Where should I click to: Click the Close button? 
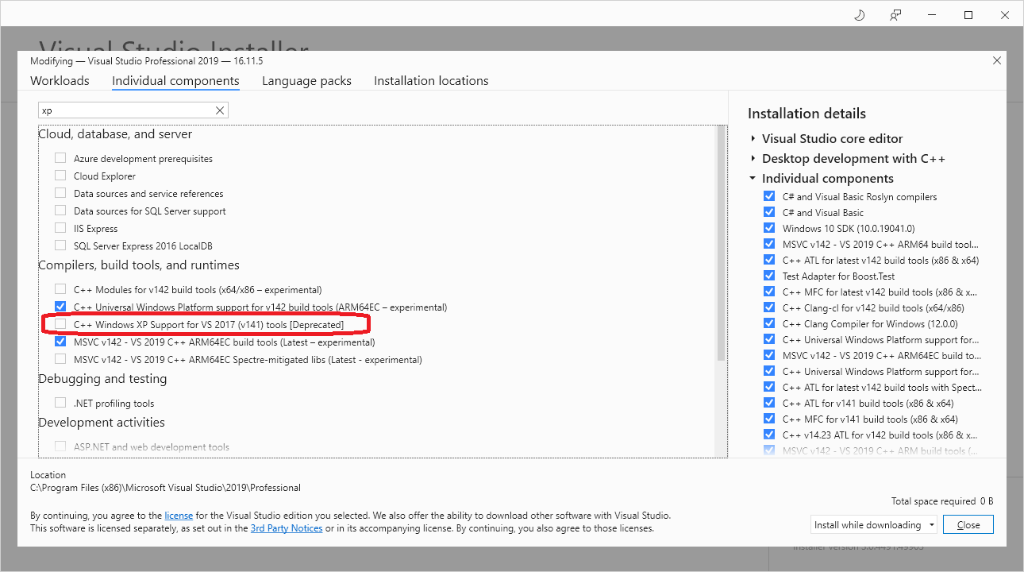(968, 525)
